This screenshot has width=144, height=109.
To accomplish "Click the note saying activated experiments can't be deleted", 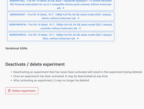I will 51,80.
